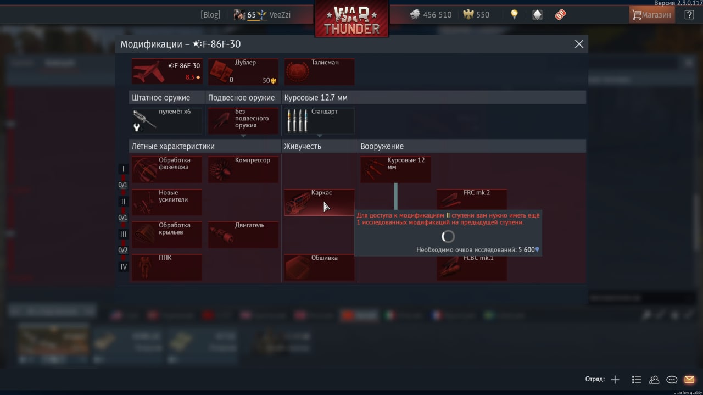Select ППК g-suit modification
703x395 pixels.
[167, 267]
